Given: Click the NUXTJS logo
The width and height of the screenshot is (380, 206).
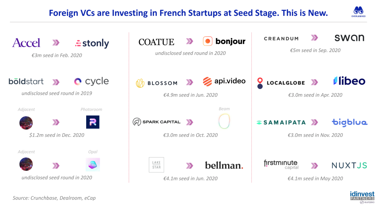Looking at the screenshot, I should tap(349, 166).
